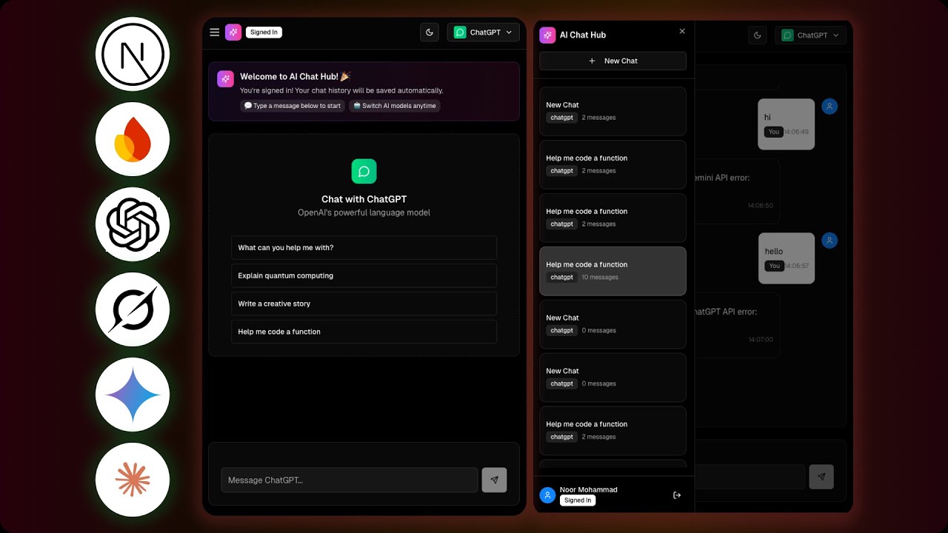The height and width of the screenshot is (533, 948).
Task: Click the user avatar beside 'hi' message
Action: point(829,107)
